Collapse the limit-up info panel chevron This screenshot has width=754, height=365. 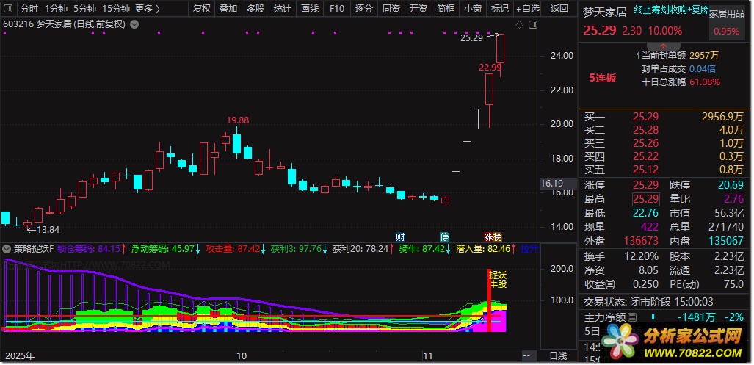[x=663, y=47]
